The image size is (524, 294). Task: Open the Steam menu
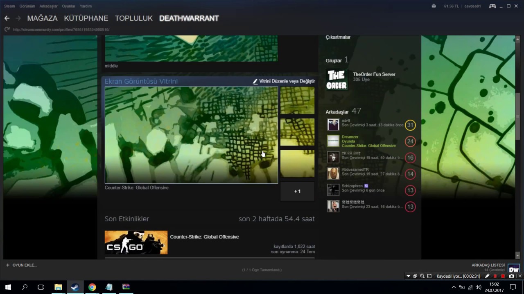click(x=9, y=6)
